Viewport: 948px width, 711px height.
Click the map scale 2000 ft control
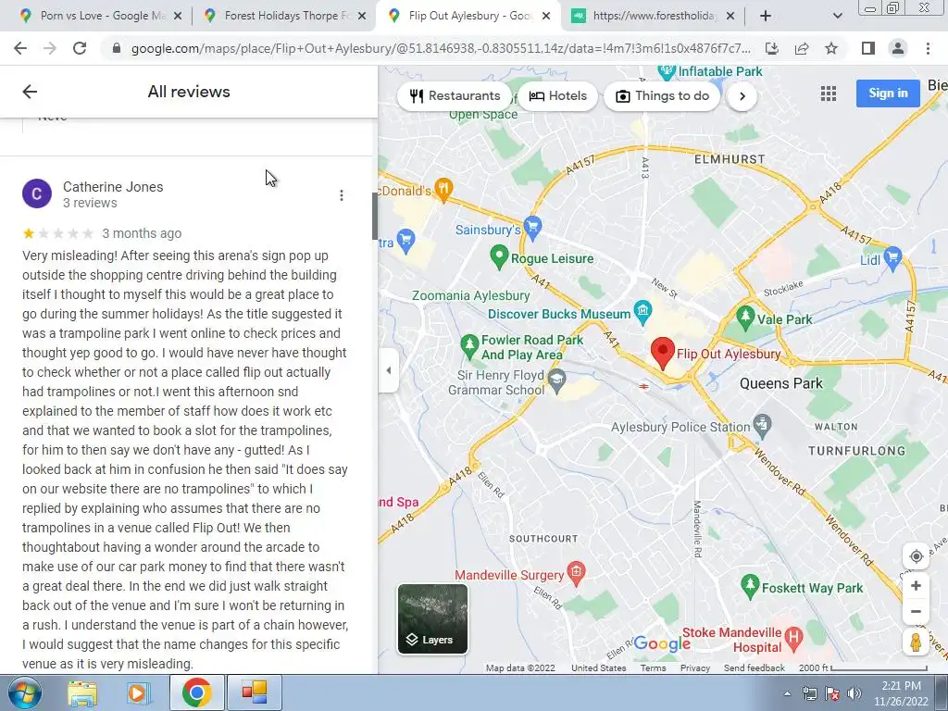click(x=864, y=668)
